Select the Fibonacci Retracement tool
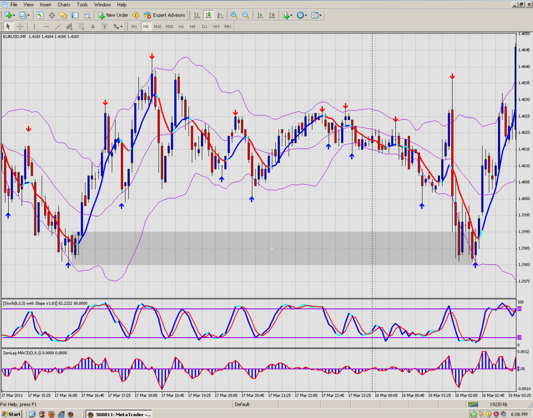Viewport: 533px width, 418px height. (x=81, y=26)
